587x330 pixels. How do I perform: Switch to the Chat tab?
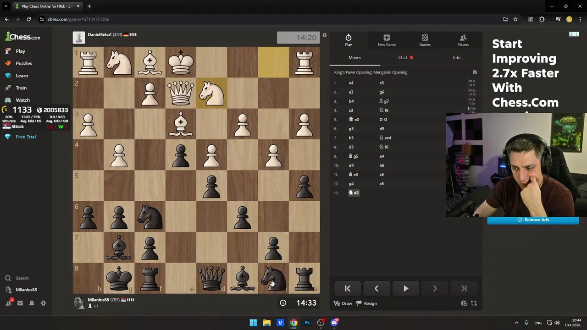tap(405, 57)
